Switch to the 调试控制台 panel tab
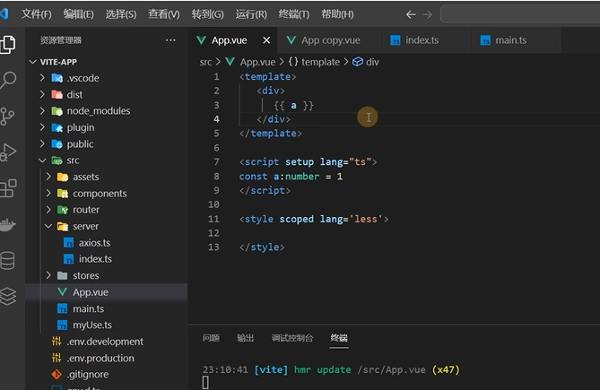 pyautogui.click(x=292, y=338)
